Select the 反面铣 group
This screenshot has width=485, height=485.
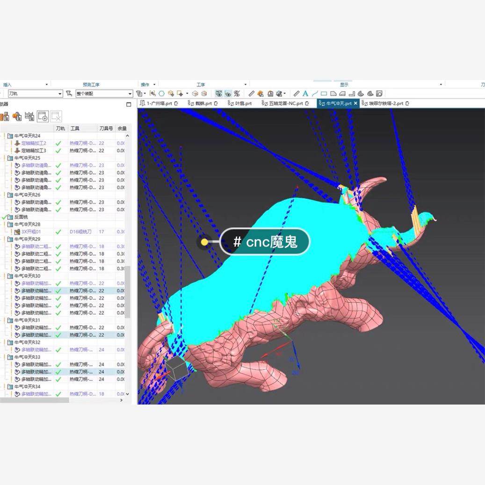coord(21,217)
